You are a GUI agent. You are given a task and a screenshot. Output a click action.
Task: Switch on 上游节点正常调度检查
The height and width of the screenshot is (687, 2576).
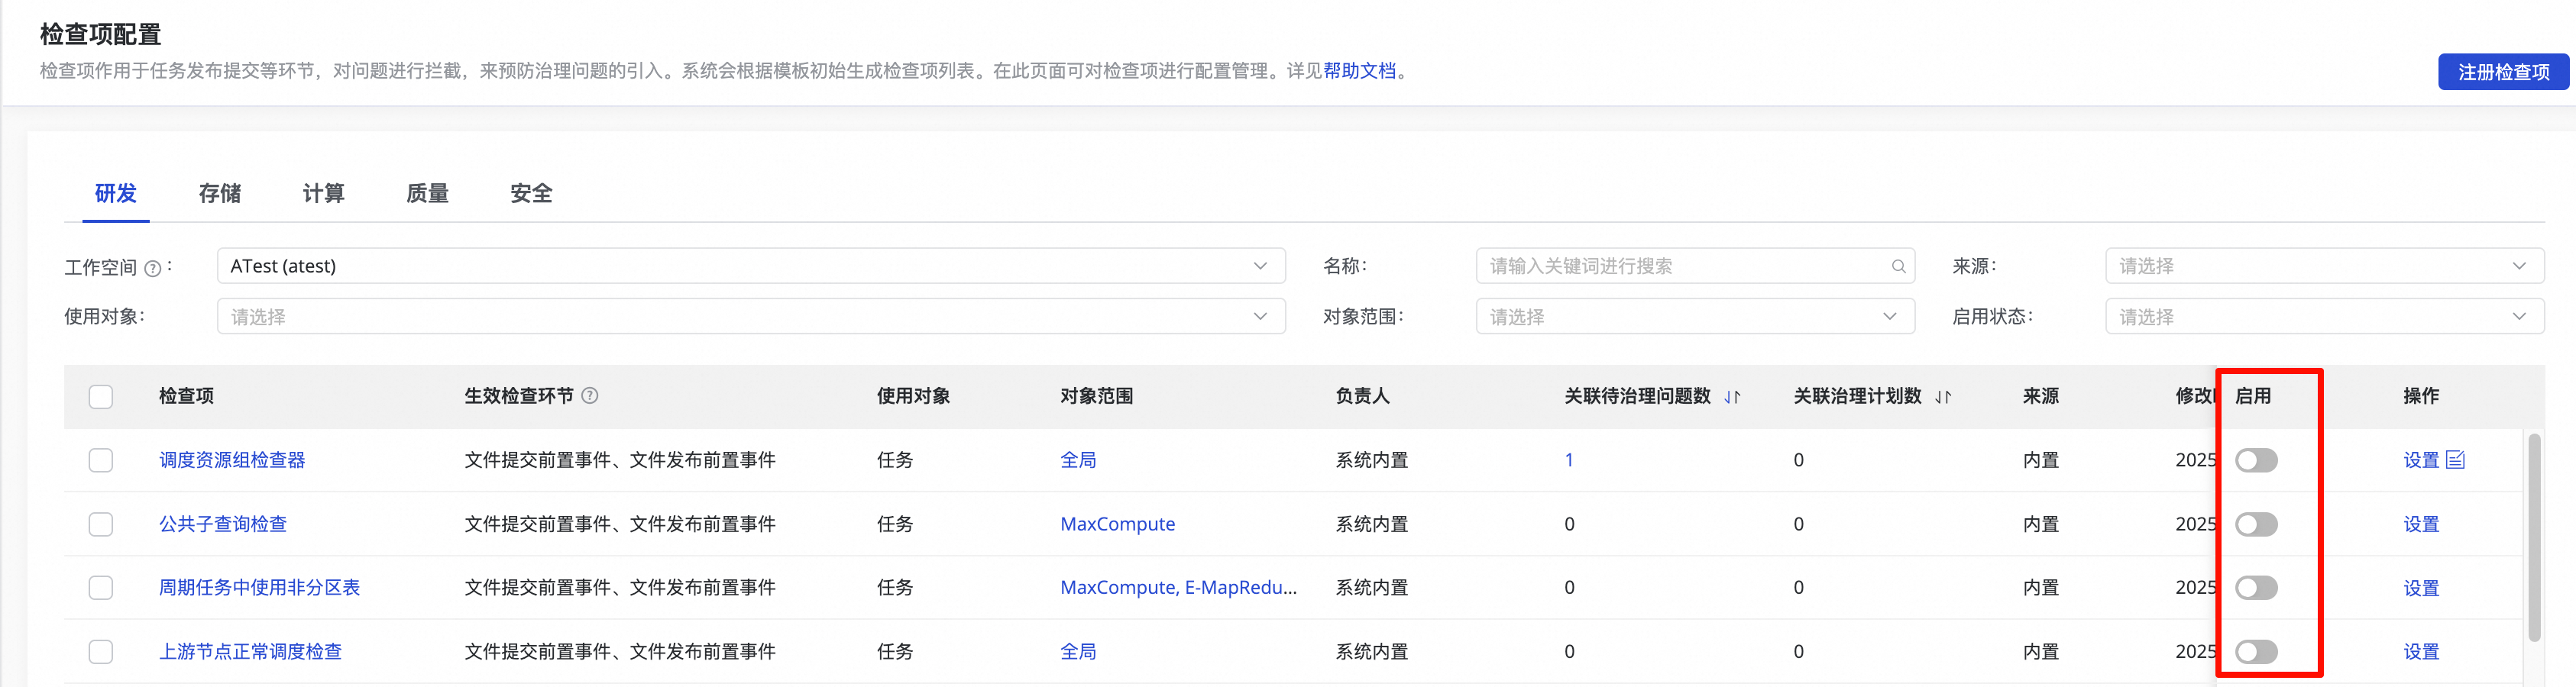pyautogui.click(x=2256, y=652)
